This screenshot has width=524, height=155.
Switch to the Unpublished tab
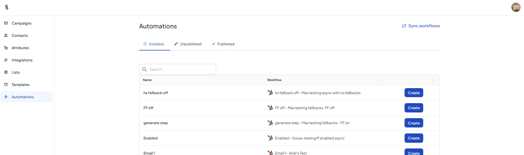pyautogui.click(x=188, y=44)
